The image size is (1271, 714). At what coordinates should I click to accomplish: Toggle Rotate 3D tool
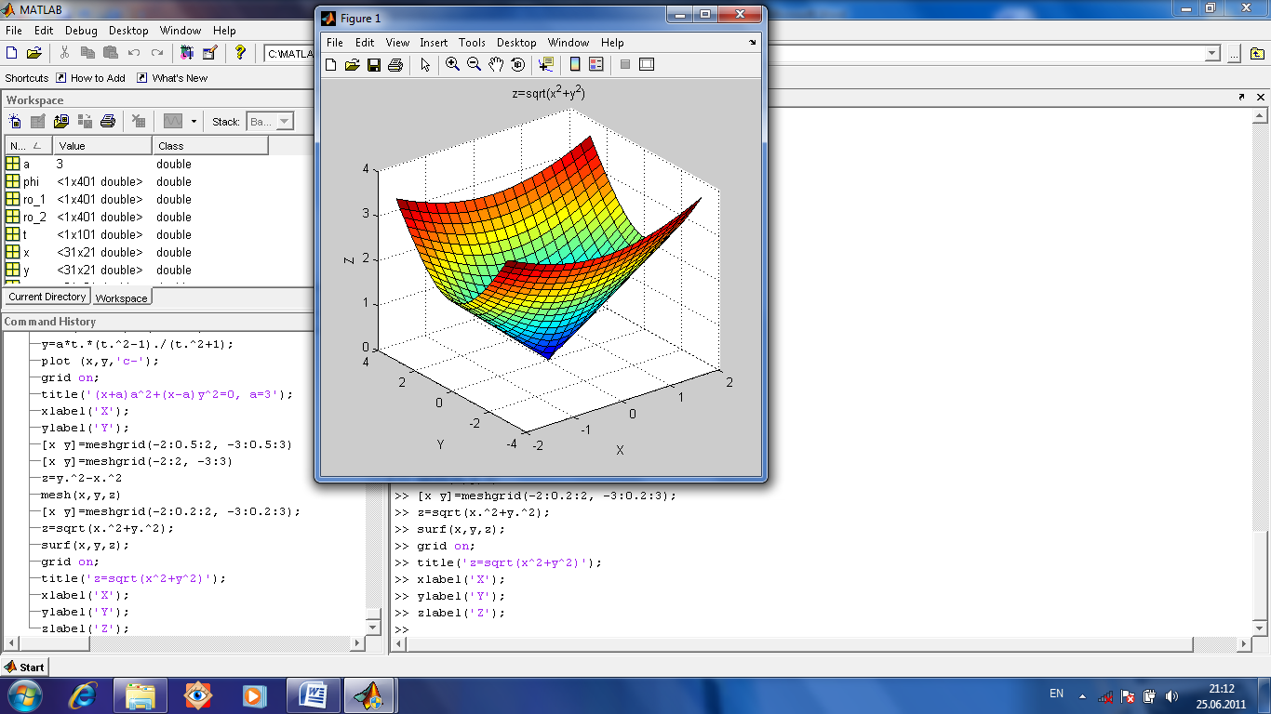(x=518, y=64)
